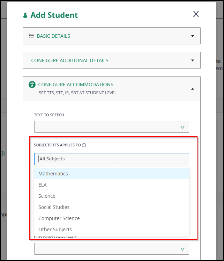Choose Social Studies option
224x261 pixels.
pyautogui.click(x=112, y=207)
